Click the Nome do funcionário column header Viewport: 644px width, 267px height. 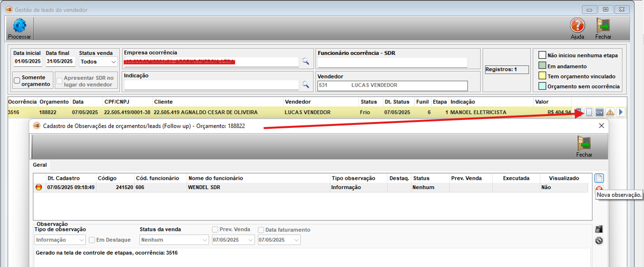tap(215, 178)
